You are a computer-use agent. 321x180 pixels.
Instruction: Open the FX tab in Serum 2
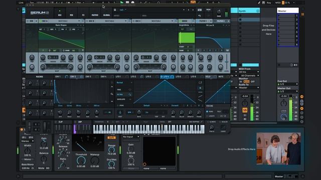pos(83,13)
